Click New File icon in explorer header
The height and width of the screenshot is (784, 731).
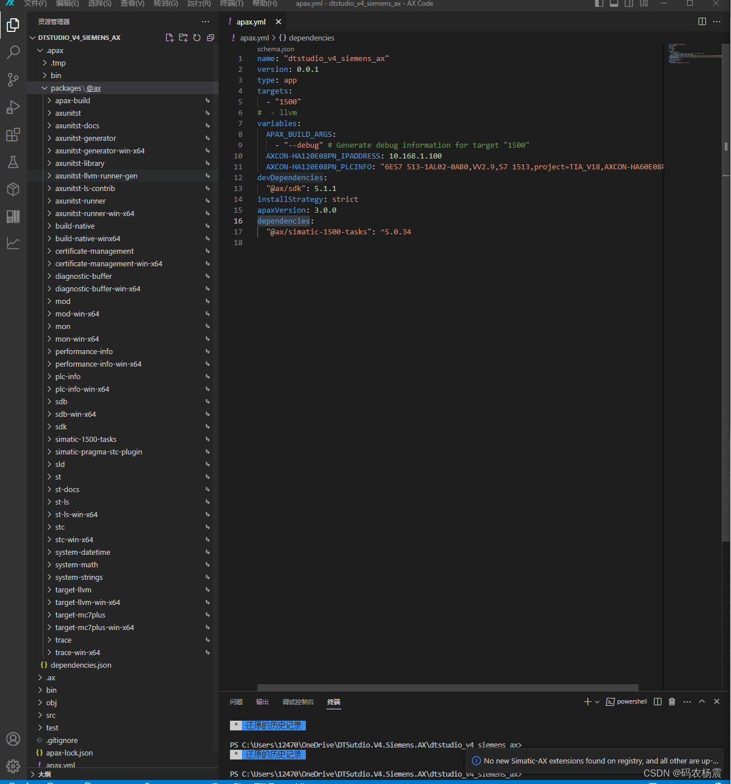pos(169,38)
